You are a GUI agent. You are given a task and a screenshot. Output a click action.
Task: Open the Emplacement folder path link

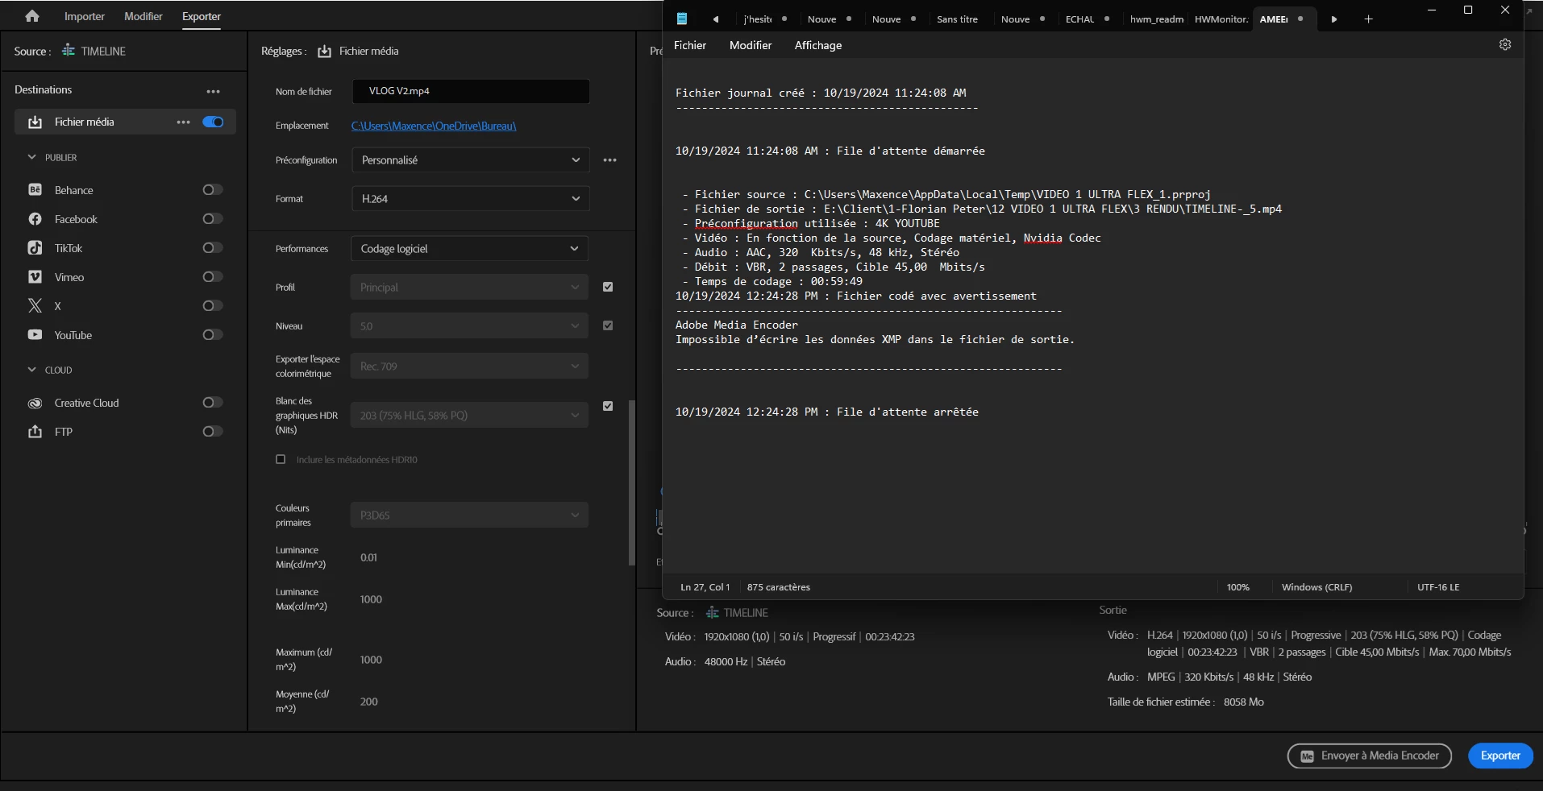coord(434,126)
